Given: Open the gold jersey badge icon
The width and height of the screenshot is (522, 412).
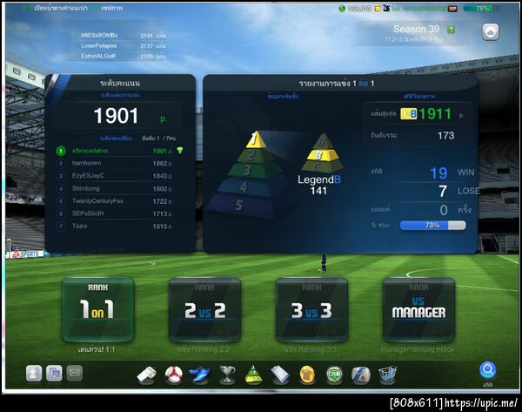Looking at the screenshot, I should (307, 375).
